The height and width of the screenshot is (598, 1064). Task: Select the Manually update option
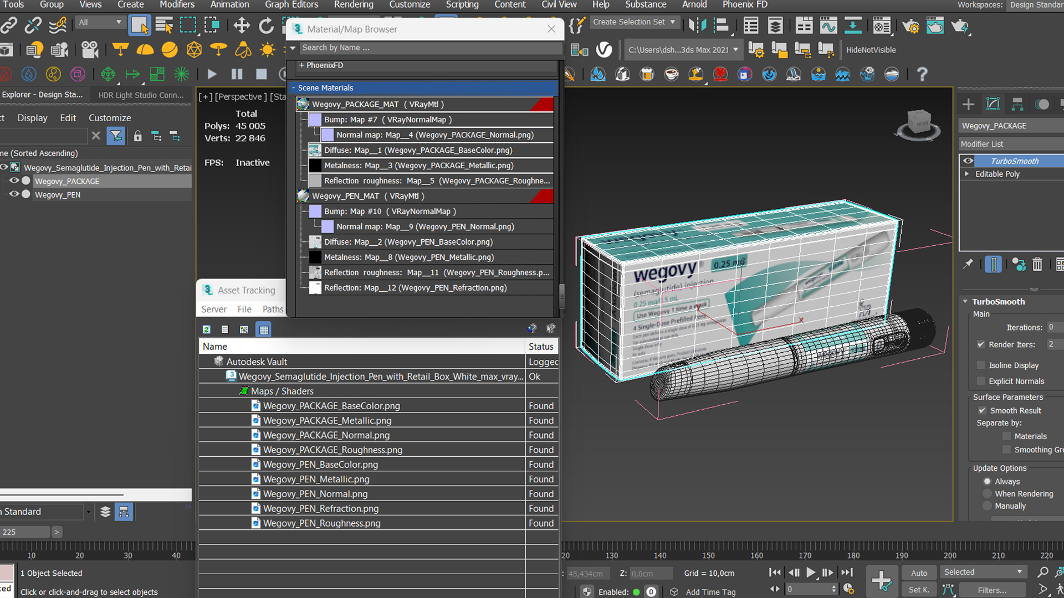pyautogui.click(x=987, y=506)
